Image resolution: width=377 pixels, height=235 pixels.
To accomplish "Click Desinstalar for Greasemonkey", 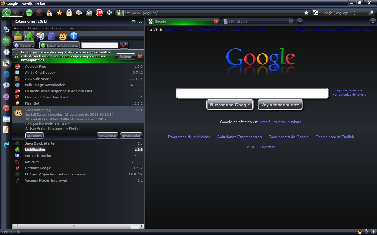I will (131, 136).
